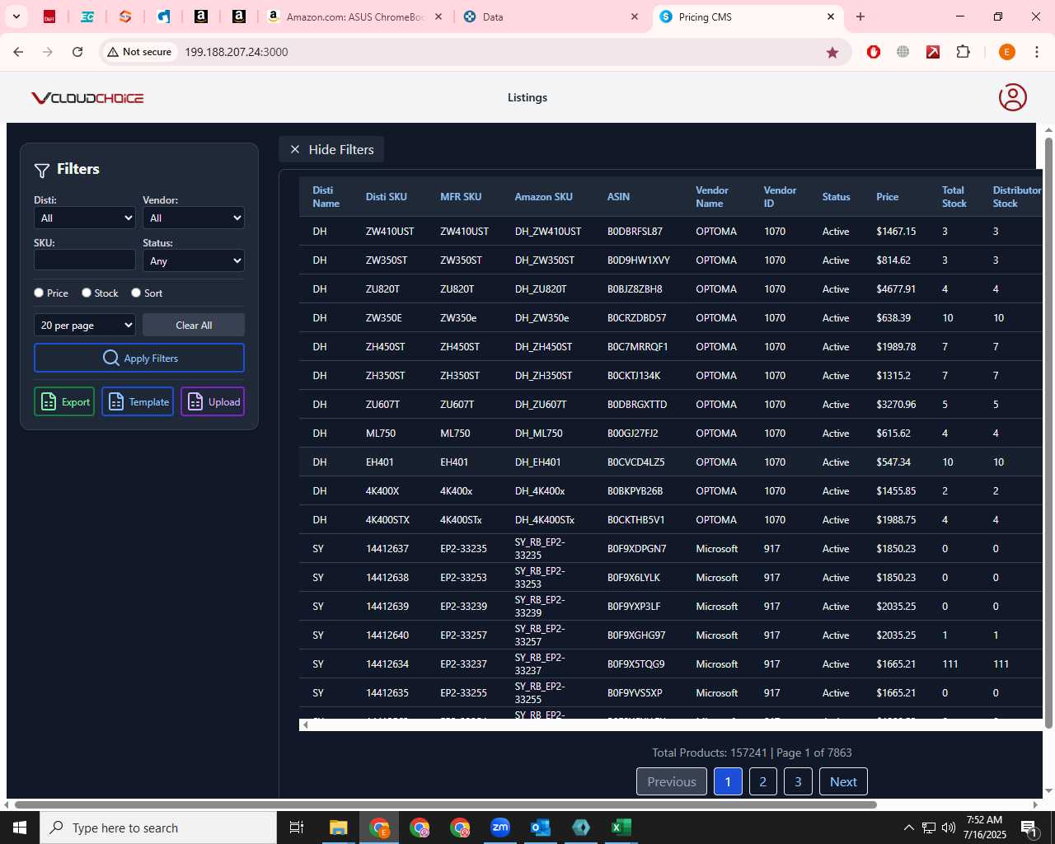Click Disti SKU 14412637 cell
Viewport: 1055px width, 844px height.
(387, 549)
